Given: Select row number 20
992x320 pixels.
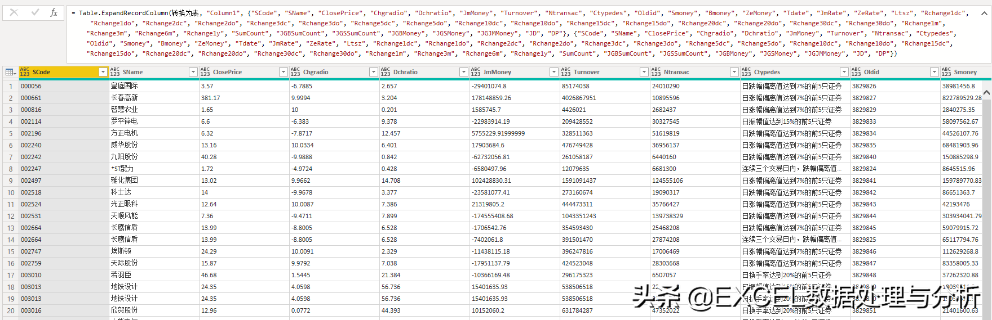Looking at the screenshot, I should coord(10,310).
